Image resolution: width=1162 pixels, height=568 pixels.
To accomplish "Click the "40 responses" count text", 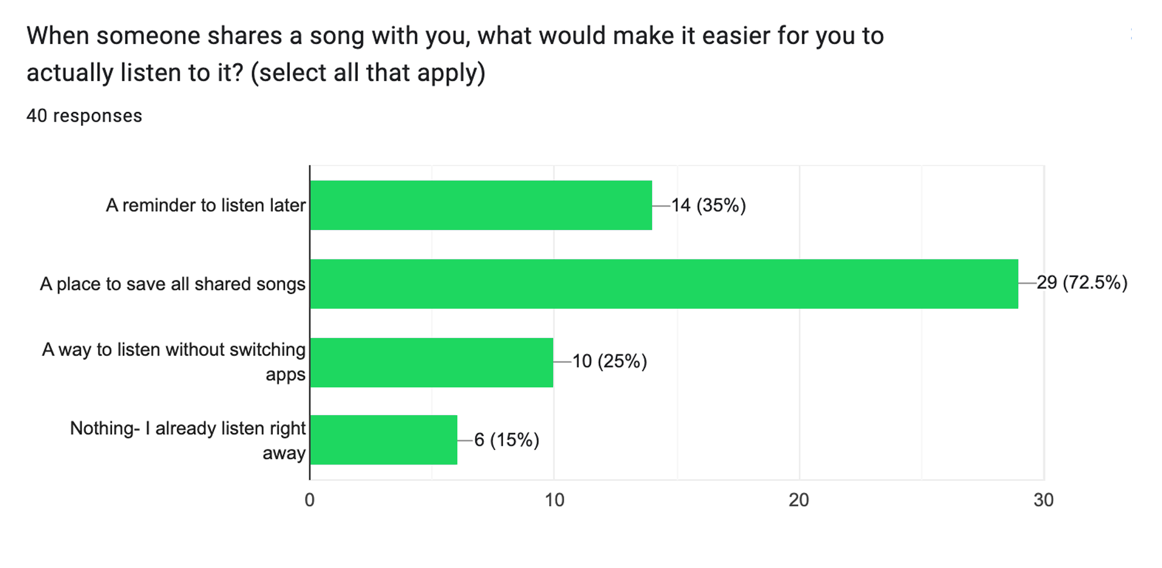I will [x=84, y=116].
